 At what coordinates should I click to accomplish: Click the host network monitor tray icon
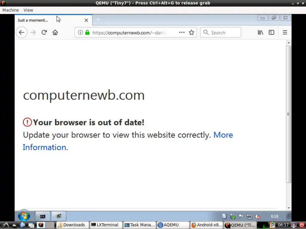(294, 225)
